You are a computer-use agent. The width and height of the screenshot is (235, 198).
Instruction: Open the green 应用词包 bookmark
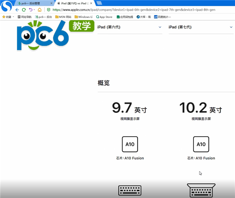point(125,17)
